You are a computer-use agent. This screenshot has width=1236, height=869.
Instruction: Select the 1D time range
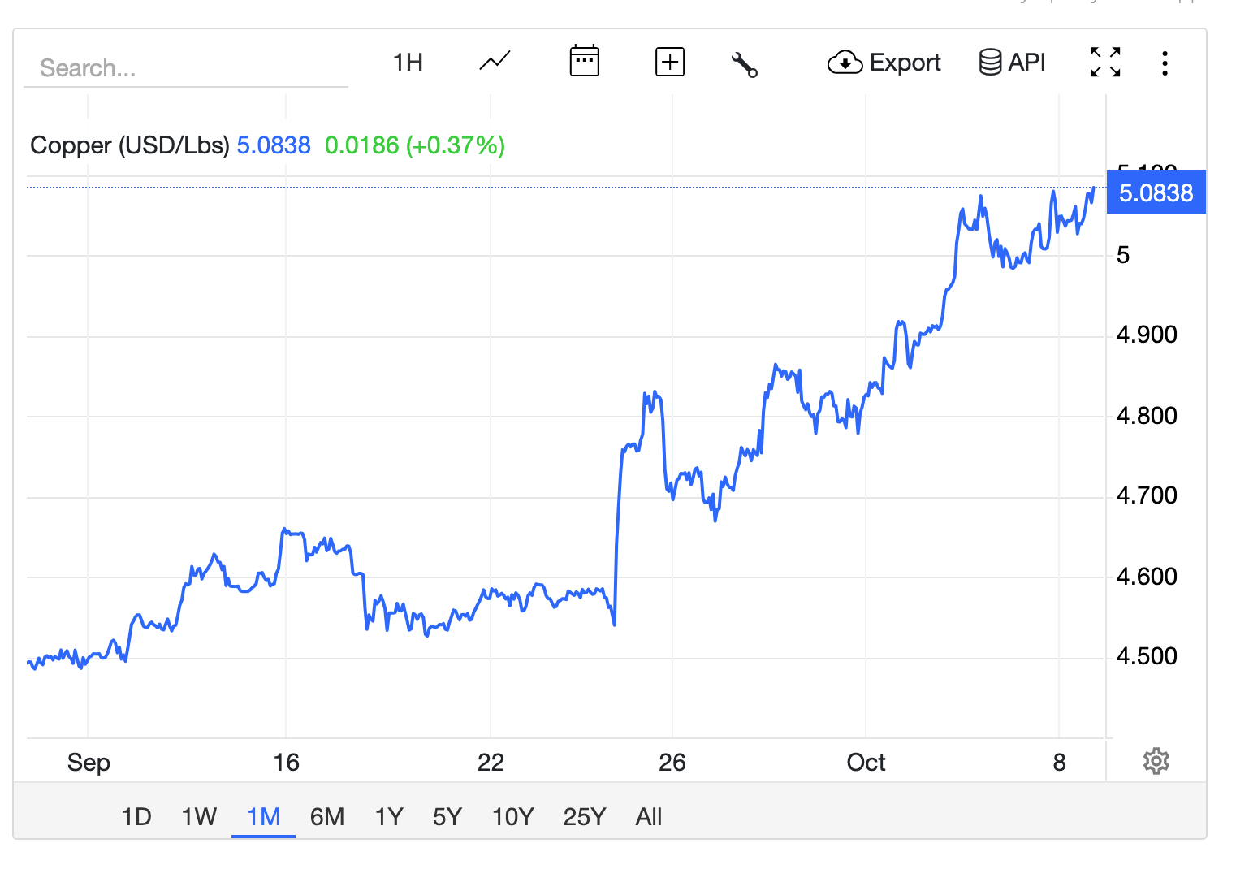coord(136,816)
